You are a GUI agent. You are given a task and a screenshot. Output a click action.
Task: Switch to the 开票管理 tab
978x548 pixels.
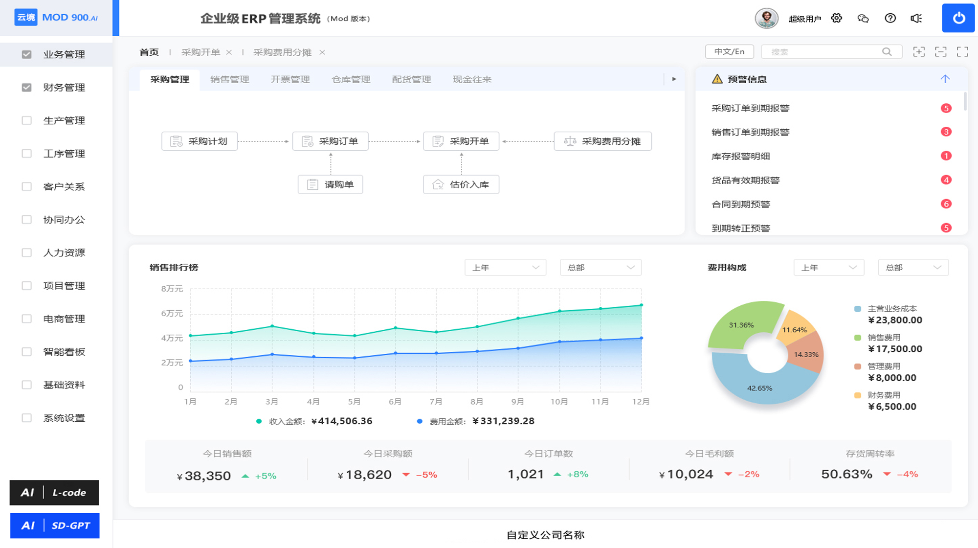(290, 79)
